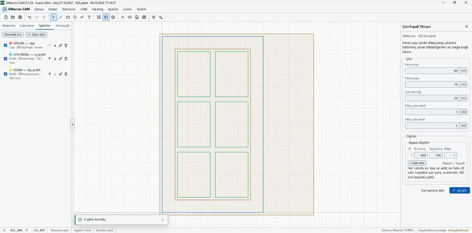Click the Dikey çıta adedi field
Image resolution: width=472 pixels, height=233 pixels.
point(432,112)
